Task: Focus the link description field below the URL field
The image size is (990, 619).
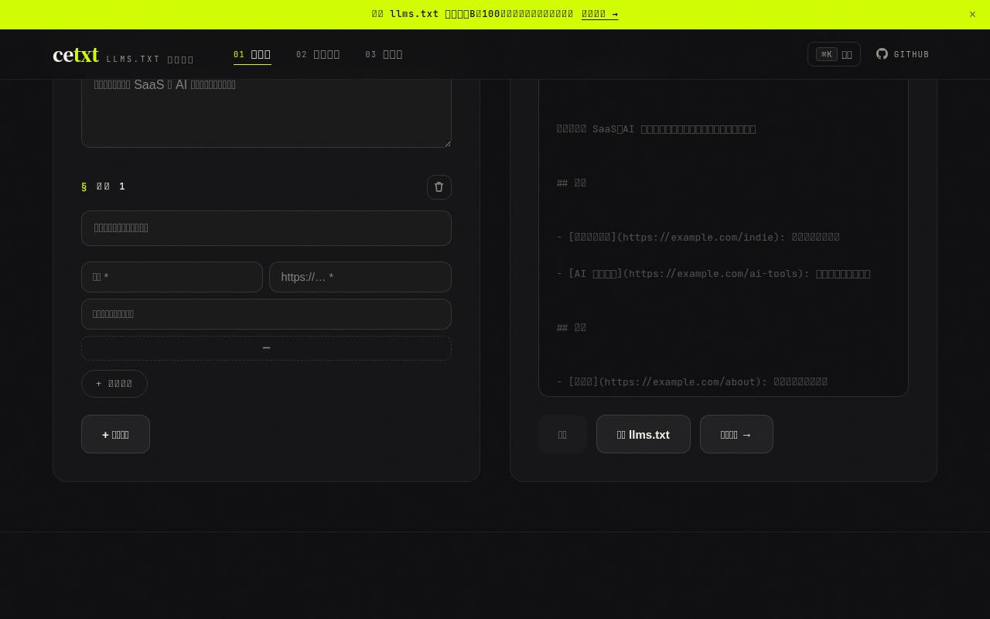Action: (266, 314)
